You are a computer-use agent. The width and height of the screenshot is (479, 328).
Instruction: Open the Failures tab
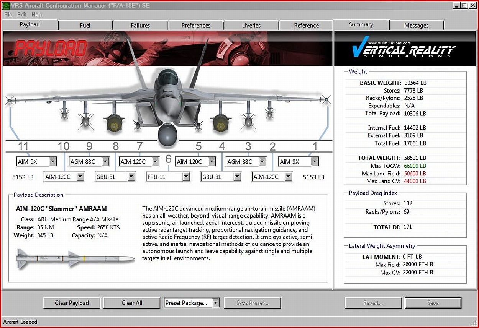(140, 25)
